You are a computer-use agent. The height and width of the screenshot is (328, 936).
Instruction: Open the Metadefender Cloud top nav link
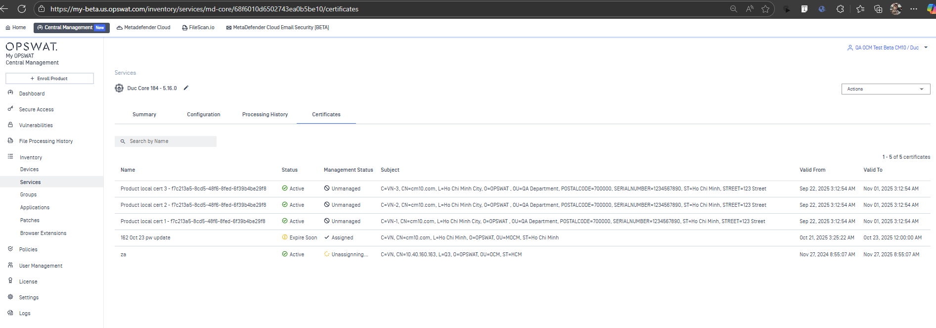pos(143,28)
